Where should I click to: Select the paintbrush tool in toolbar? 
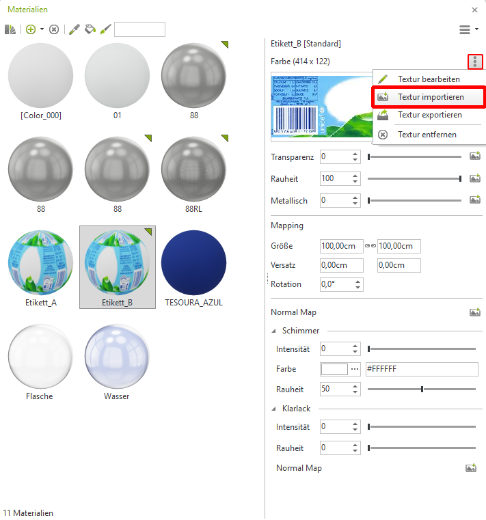pos(105,29)
